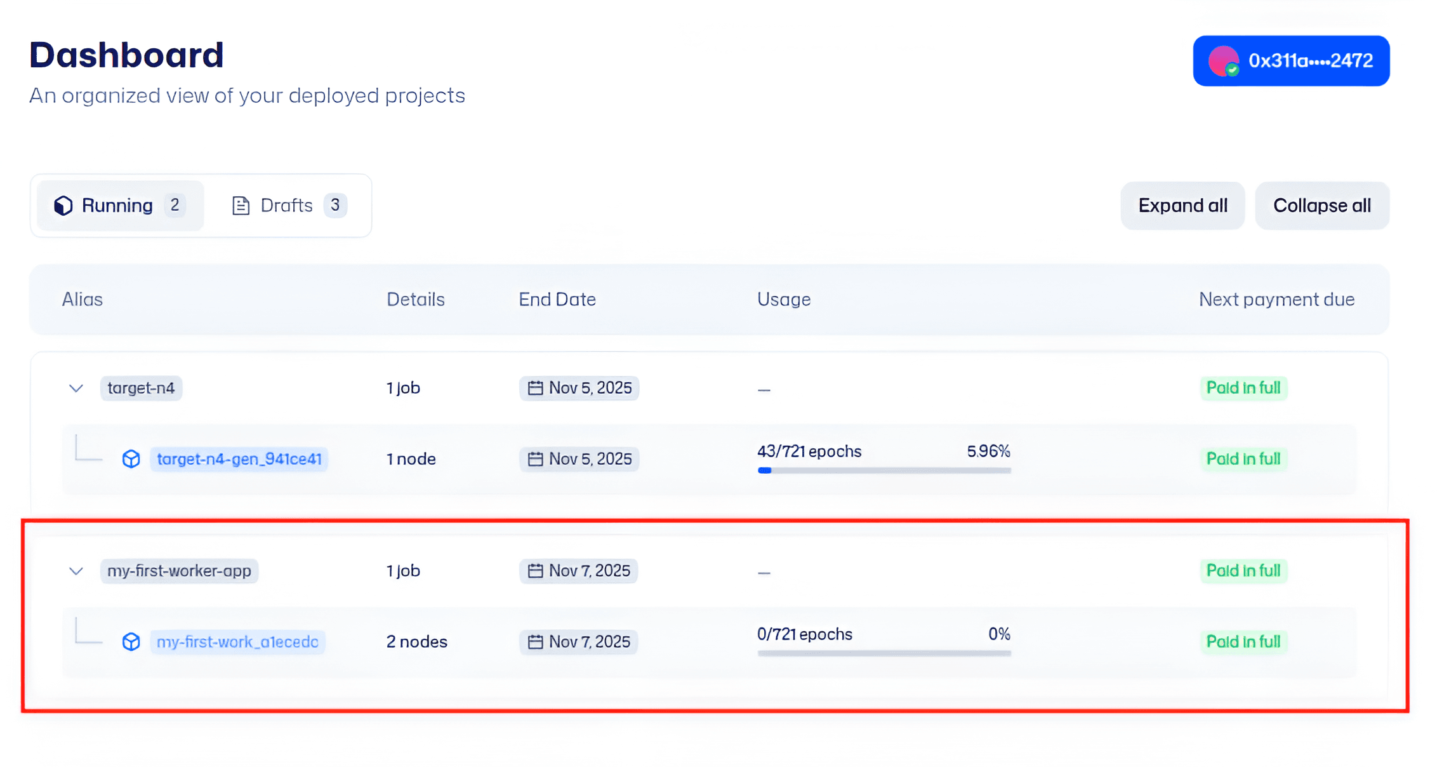Click calendar icon in my-first-worker-app project row
Screen dimensions: 1456x767
point(535,571)
